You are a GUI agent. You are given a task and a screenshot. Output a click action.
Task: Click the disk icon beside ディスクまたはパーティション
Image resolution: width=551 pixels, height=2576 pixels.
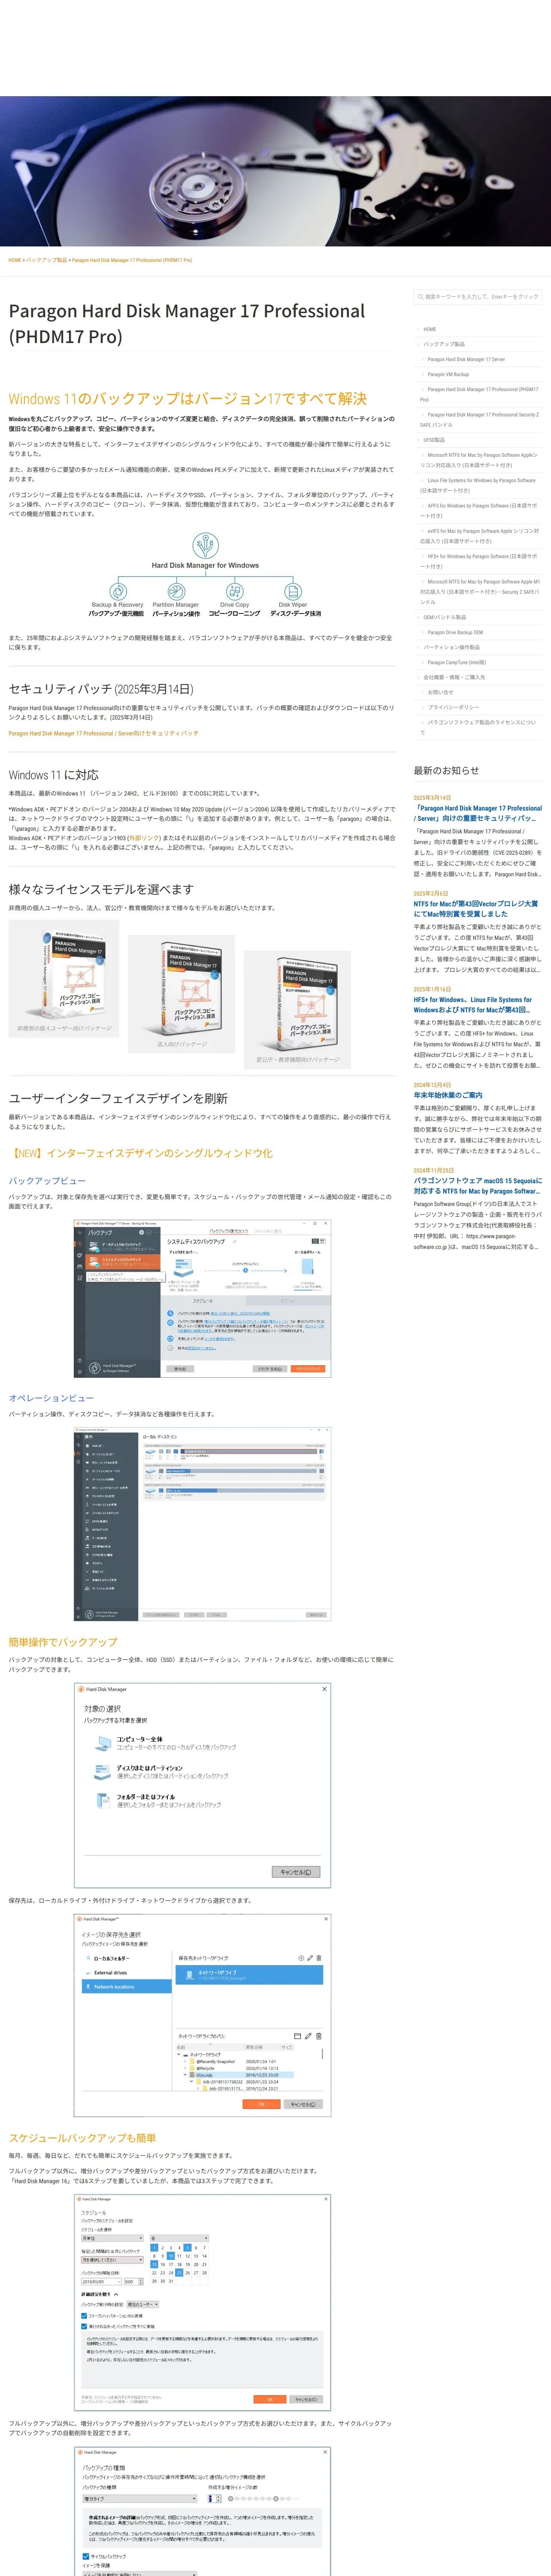pos(102,1772)
